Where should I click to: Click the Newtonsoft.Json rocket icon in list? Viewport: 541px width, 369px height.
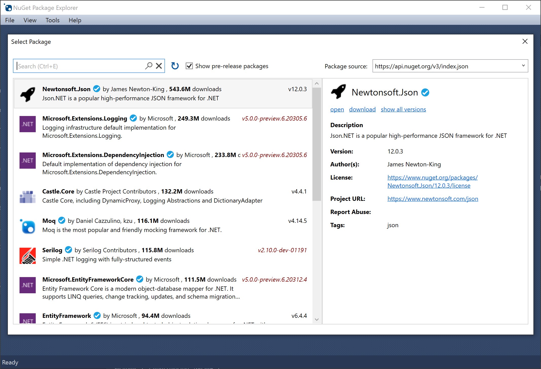click(28, 94)
